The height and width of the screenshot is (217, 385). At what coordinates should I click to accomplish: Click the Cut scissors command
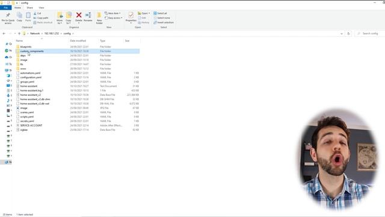point(37,13)
